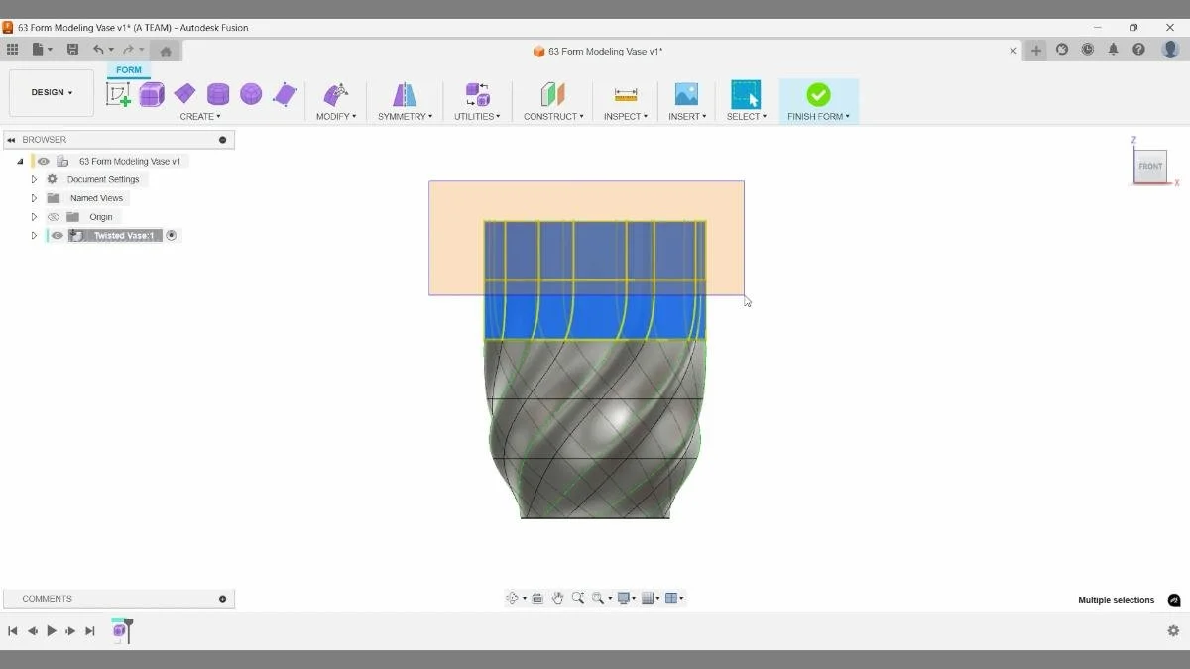1190x669 pixels.
Task: Open the MODIFY menu
Action: pos(336,117)
